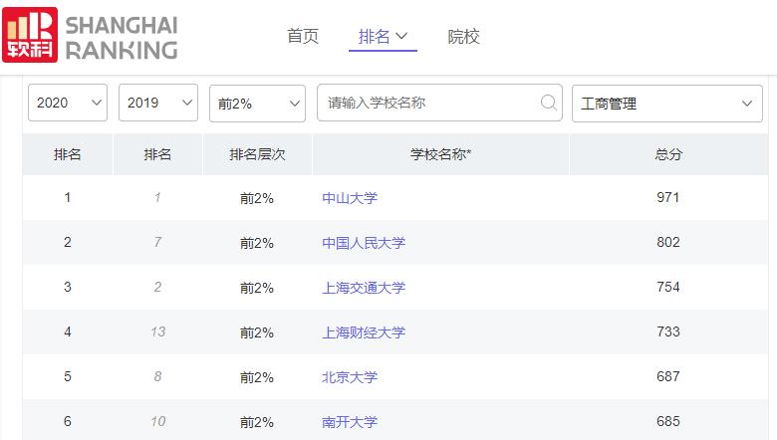The height and width of the screenshot is (440, 777).
Task: Click the search magnifier icon
Action: point(548,103)
